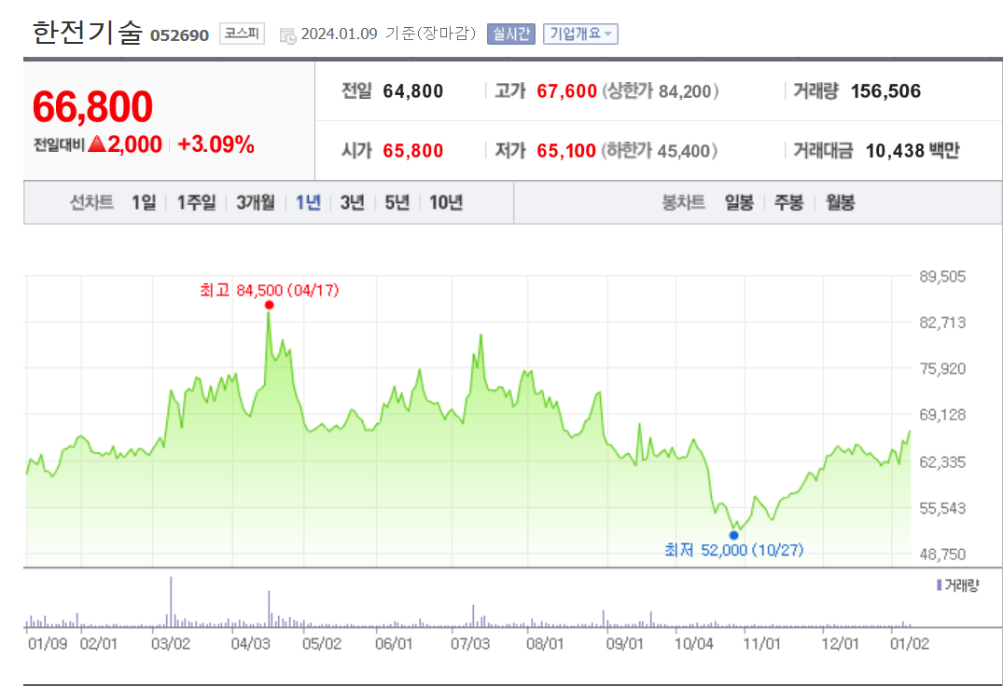
Task: Select the 10년 line chart tab
Action: click(x=446, y=202)
